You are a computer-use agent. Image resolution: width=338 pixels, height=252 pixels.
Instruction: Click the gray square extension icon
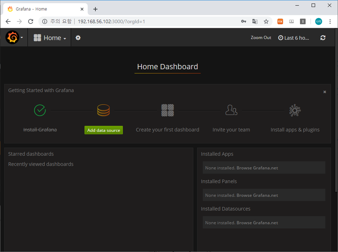[303, 21]
